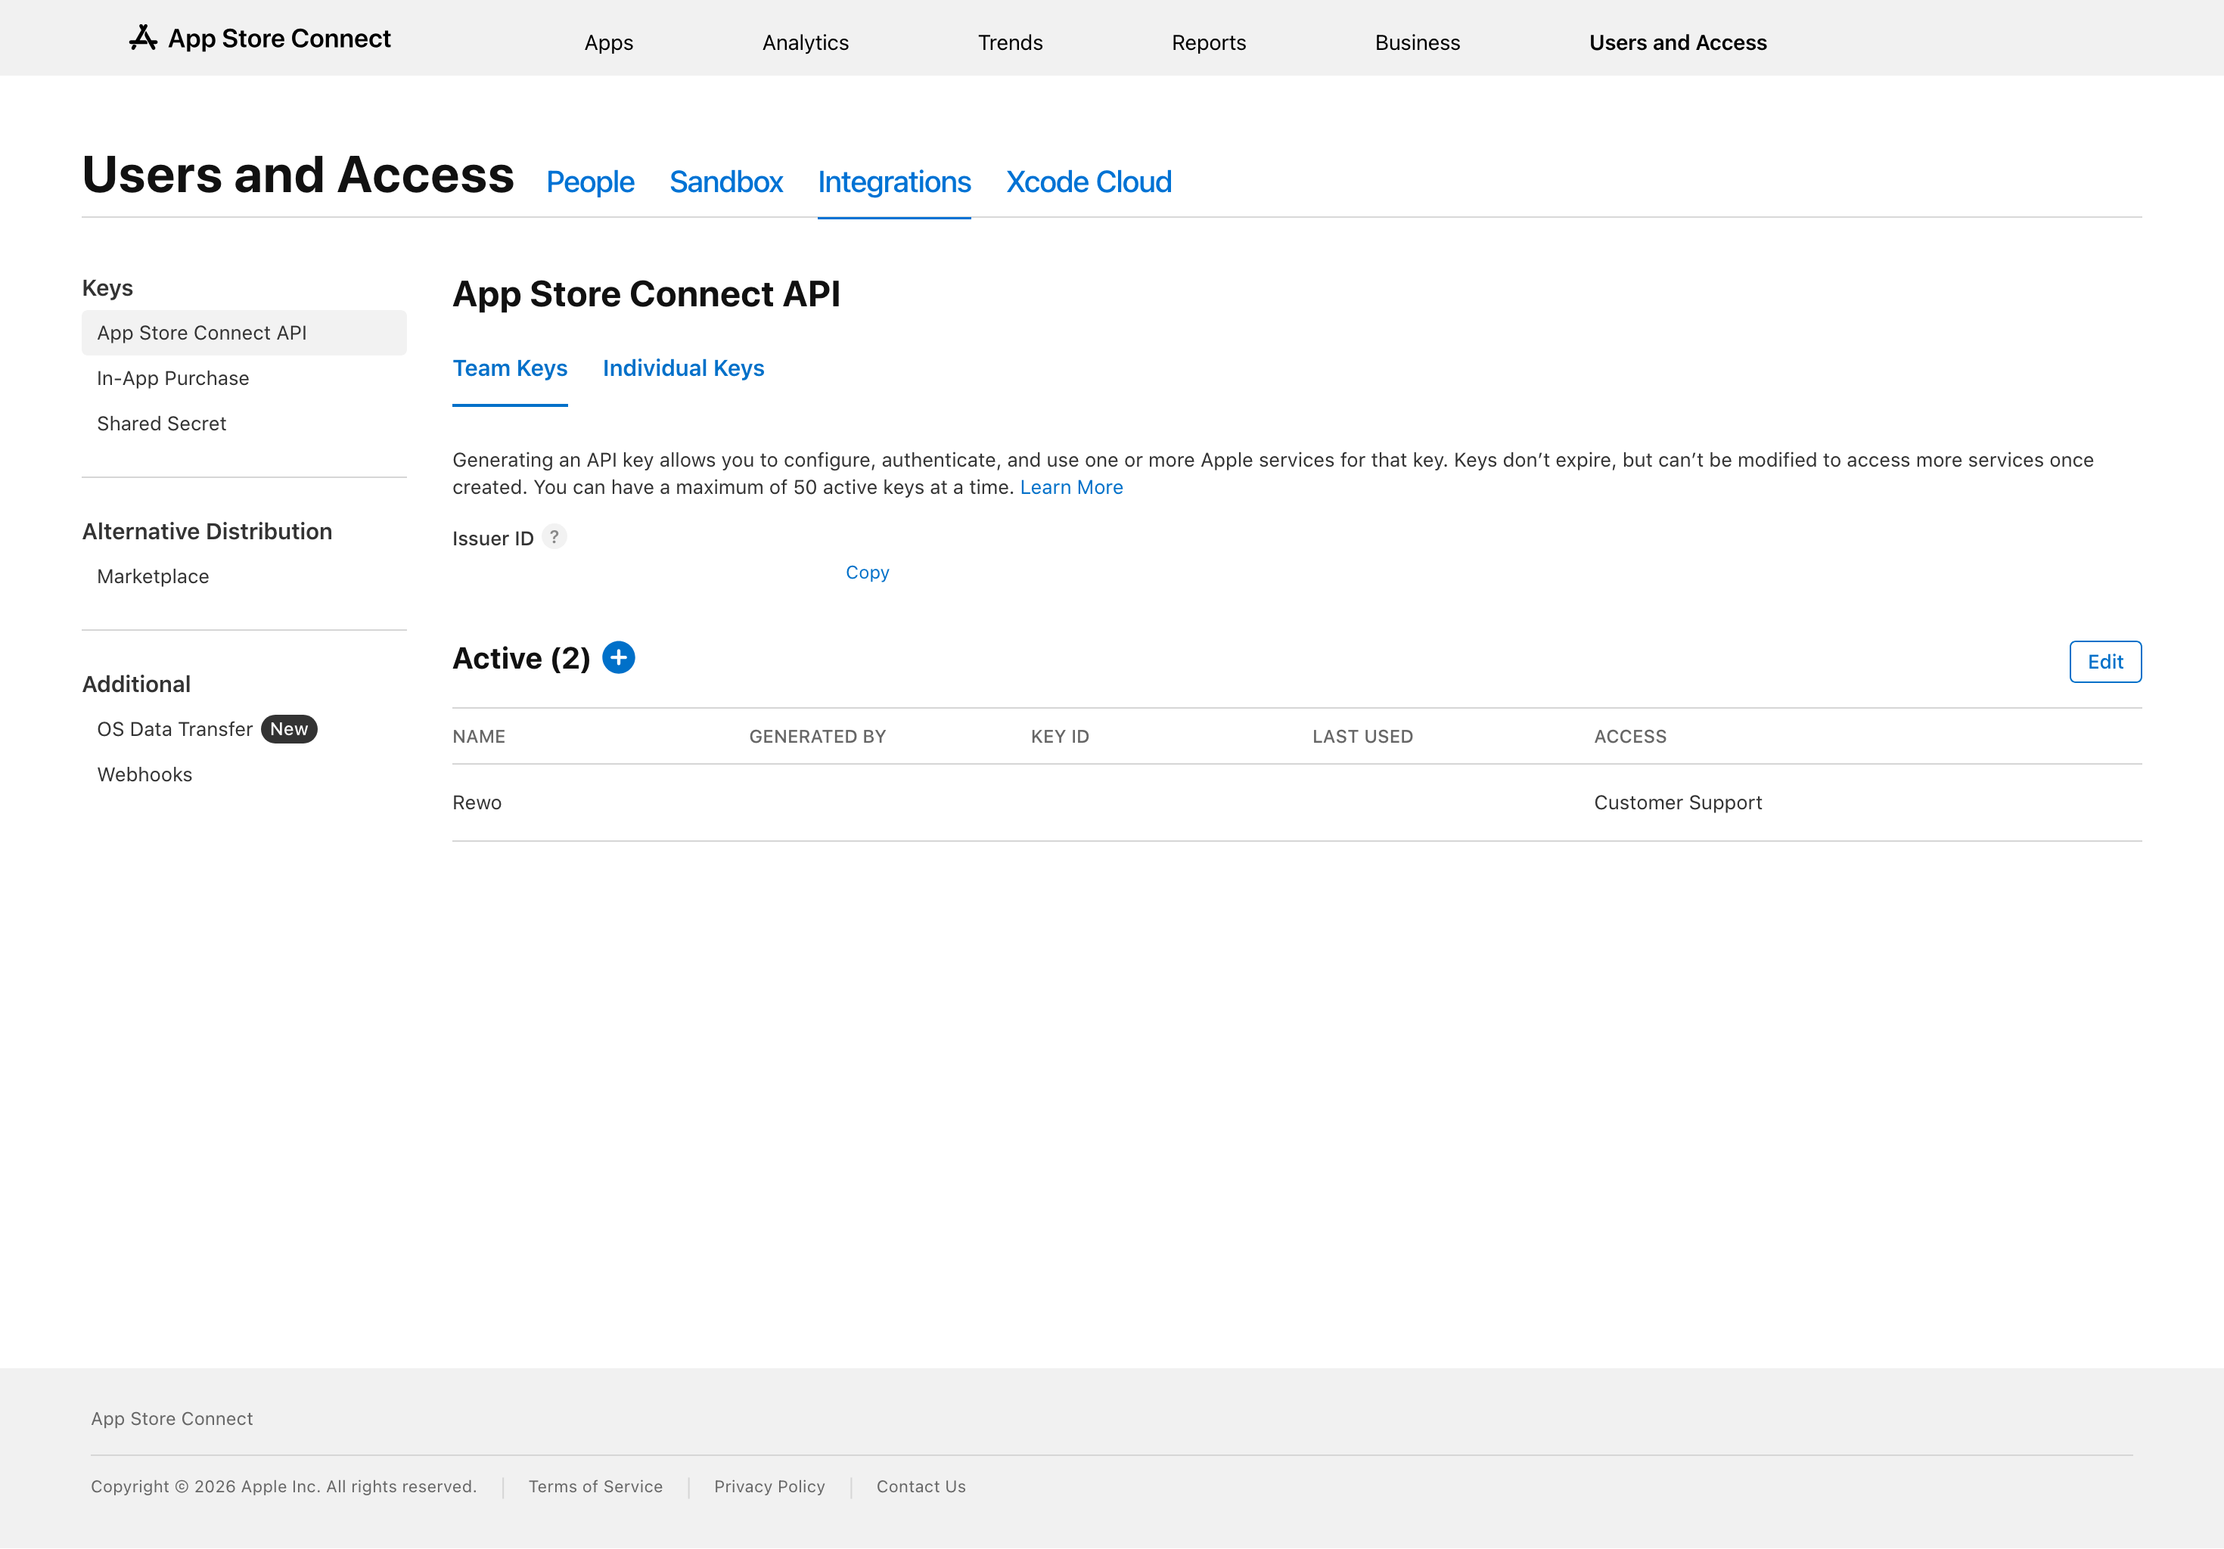The image size is (2224, 1549).
Task: Navigate to the Analytics section
Action: (805, 42)
